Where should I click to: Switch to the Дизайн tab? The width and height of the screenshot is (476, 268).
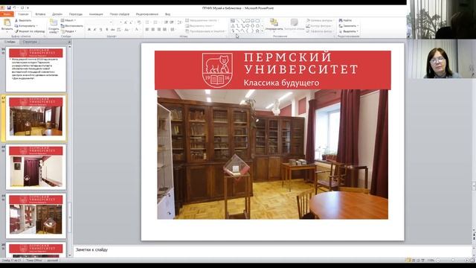click(x=57, y=14)
